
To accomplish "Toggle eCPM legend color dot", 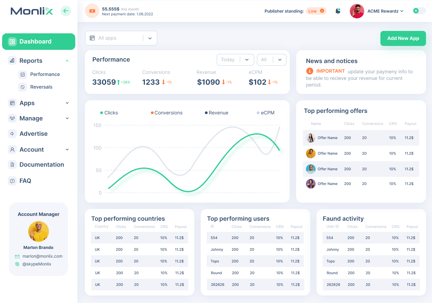I will coord(258,113).
